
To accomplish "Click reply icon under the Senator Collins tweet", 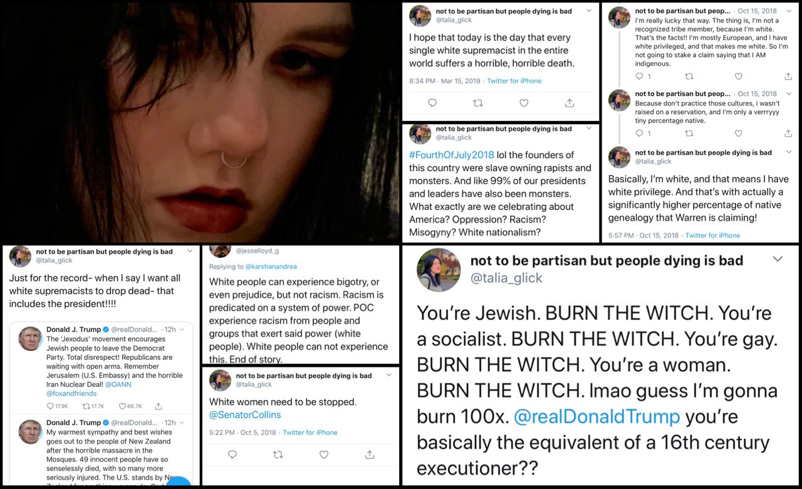I will click(232, 454).
